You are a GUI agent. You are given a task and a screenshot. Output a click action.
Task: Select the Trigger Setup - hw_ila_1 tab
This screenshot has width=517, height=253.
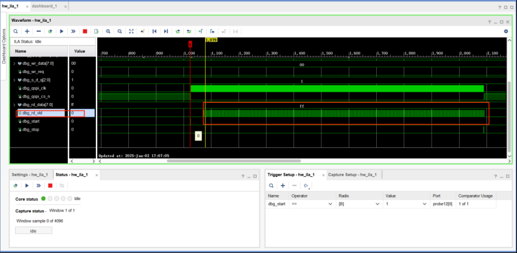[x=291, y=175]
